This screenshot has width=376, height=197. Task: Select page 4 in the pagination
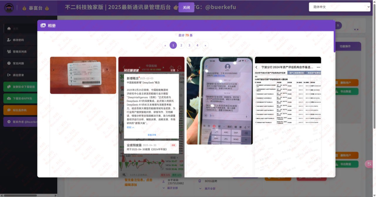pos(197,45)
